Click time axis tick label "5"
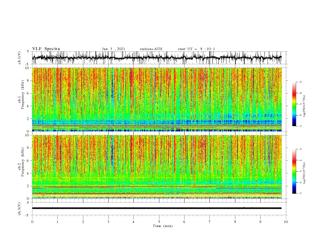Screen dimensions: 322x249 tap(159, 222)
